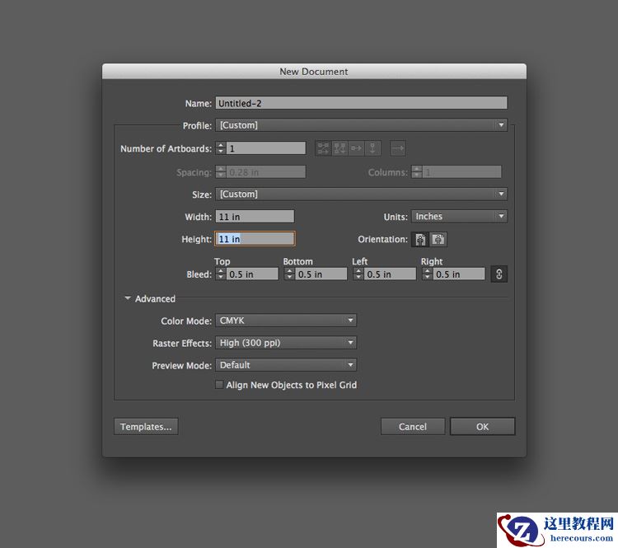Viewport: 618px width, 548px height.
Task: Click the Top bleed value field
Action: (252, 274)
